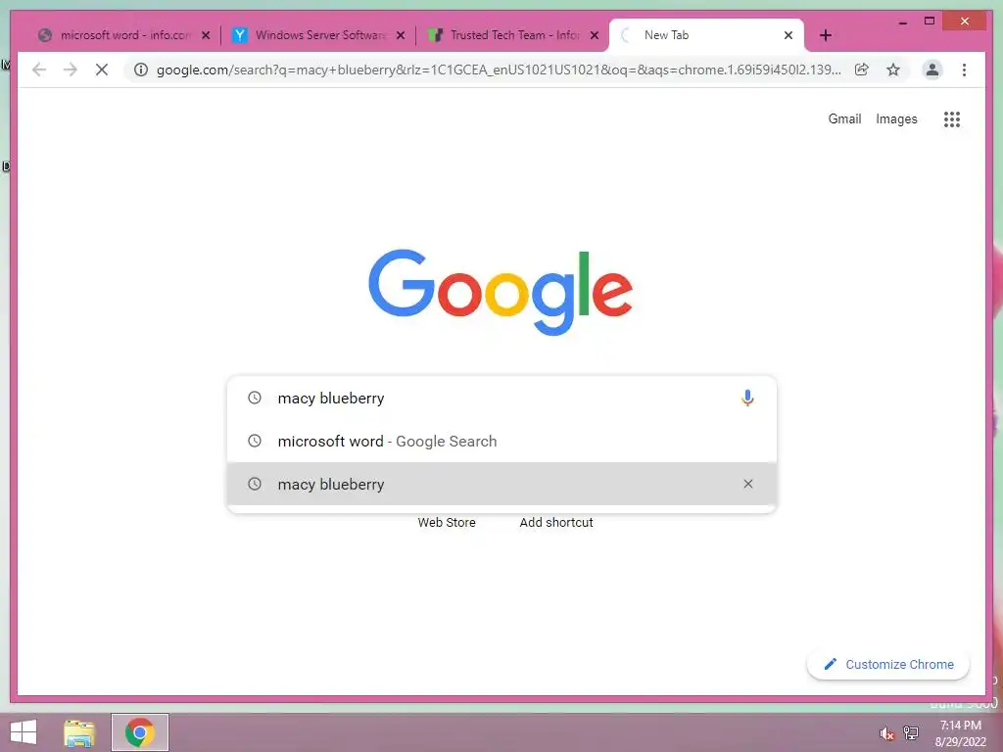Open Gmail link
The height and width of the screenshot is (752, 1003).
click(x=844, y=118)
